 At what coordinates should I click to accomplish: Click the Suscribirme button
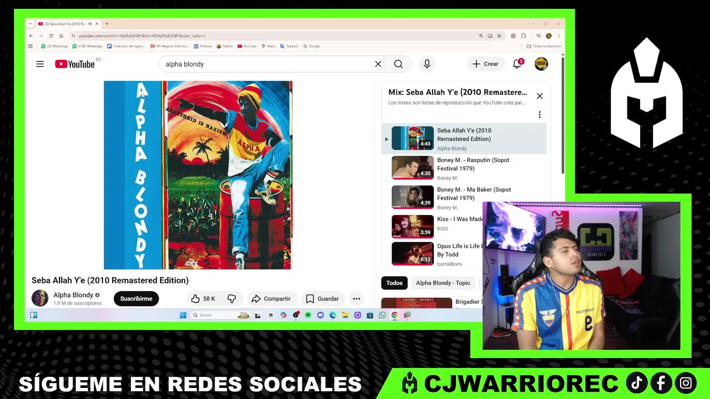(x=136, y=299)
